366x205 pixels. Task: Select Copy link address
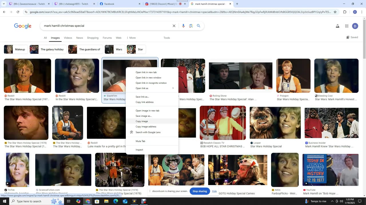[x=152, y=102]
